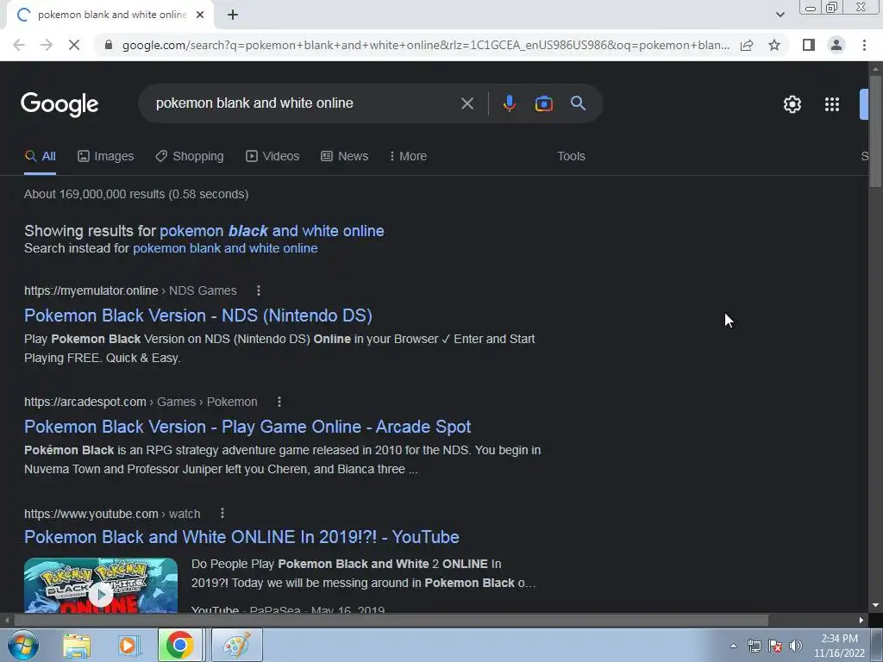Click the scrollbar right arrow
This screenshot has width=883, height=662.
point(861,621)
